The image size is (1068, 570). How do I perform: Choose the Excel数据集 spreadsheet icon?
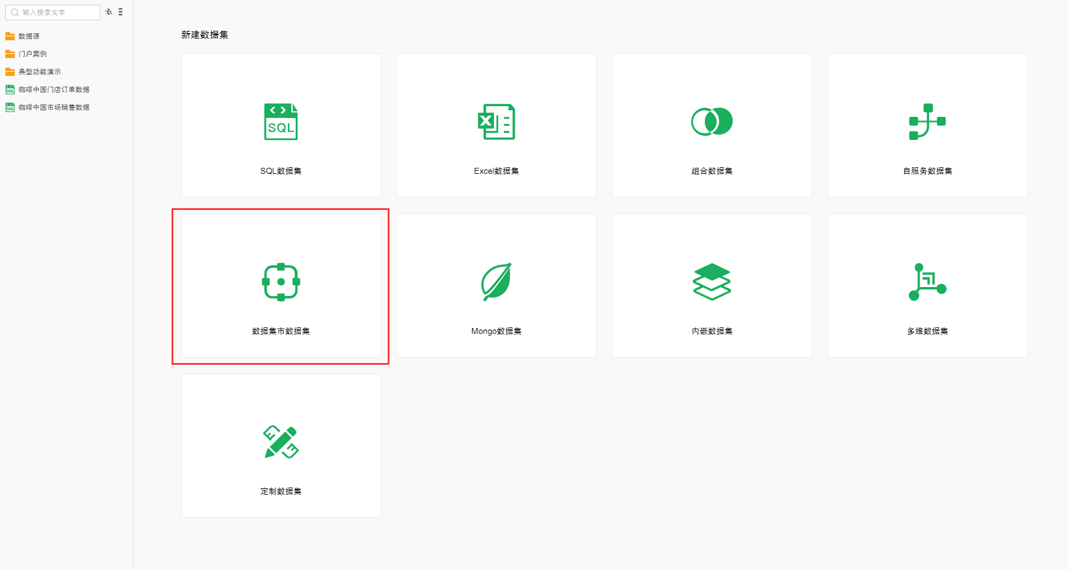point(496,122)
